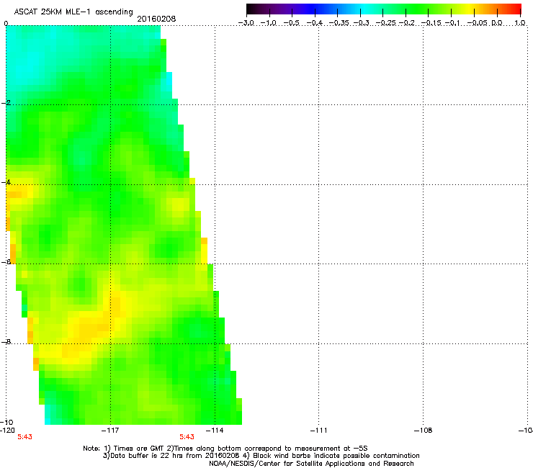Click the -0.2 colorbar label
This screenshot has width=533, height=468.
406,23
